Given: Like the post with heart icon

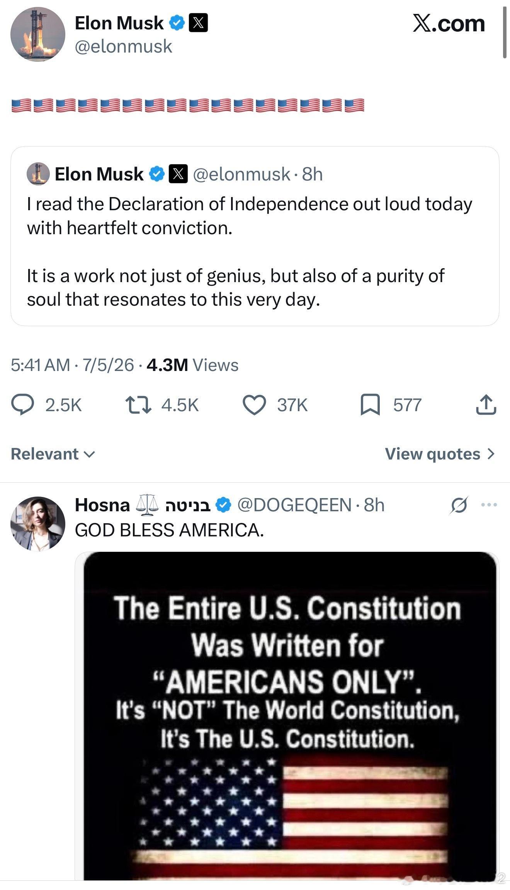Looking at the screenshot, I should coord(254,405).
